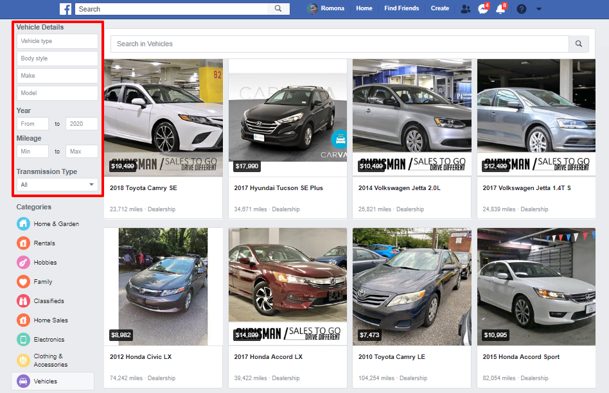Click the Search in Vehicles input box
Screen dimensions: 609x393
point(340,44)
